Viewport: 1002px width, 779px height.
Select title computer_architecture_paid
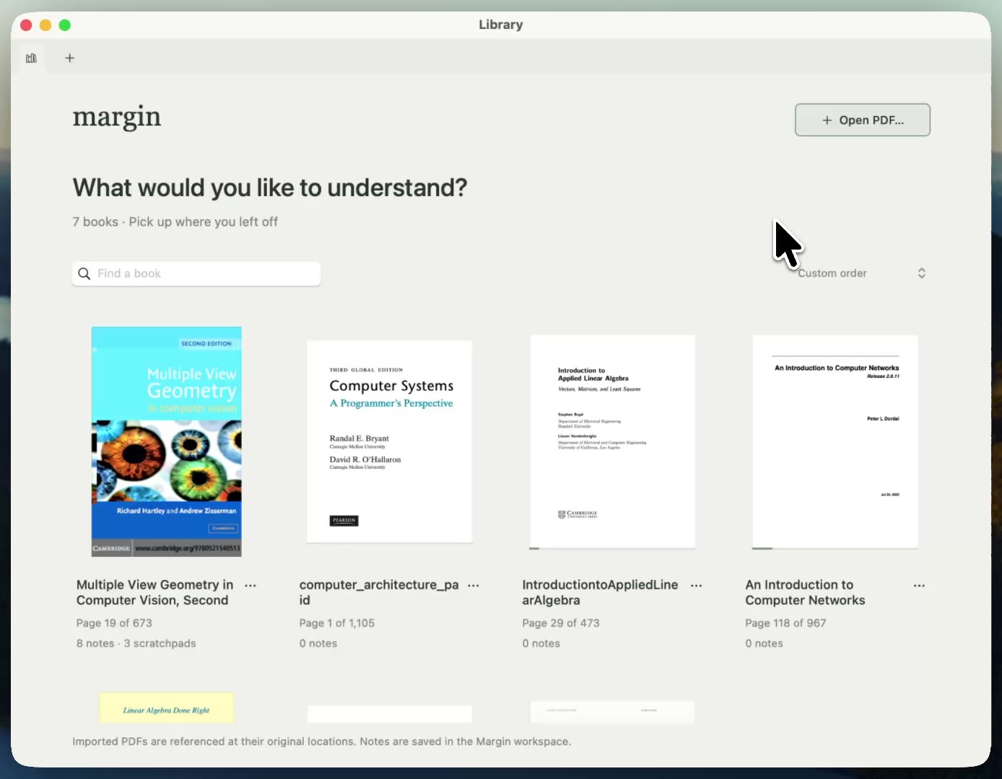[379, 592]
